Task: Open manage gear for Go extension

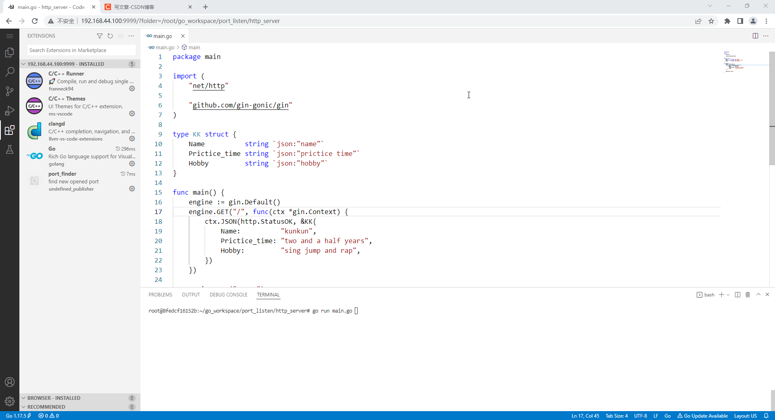Action: tap(132, 164)
